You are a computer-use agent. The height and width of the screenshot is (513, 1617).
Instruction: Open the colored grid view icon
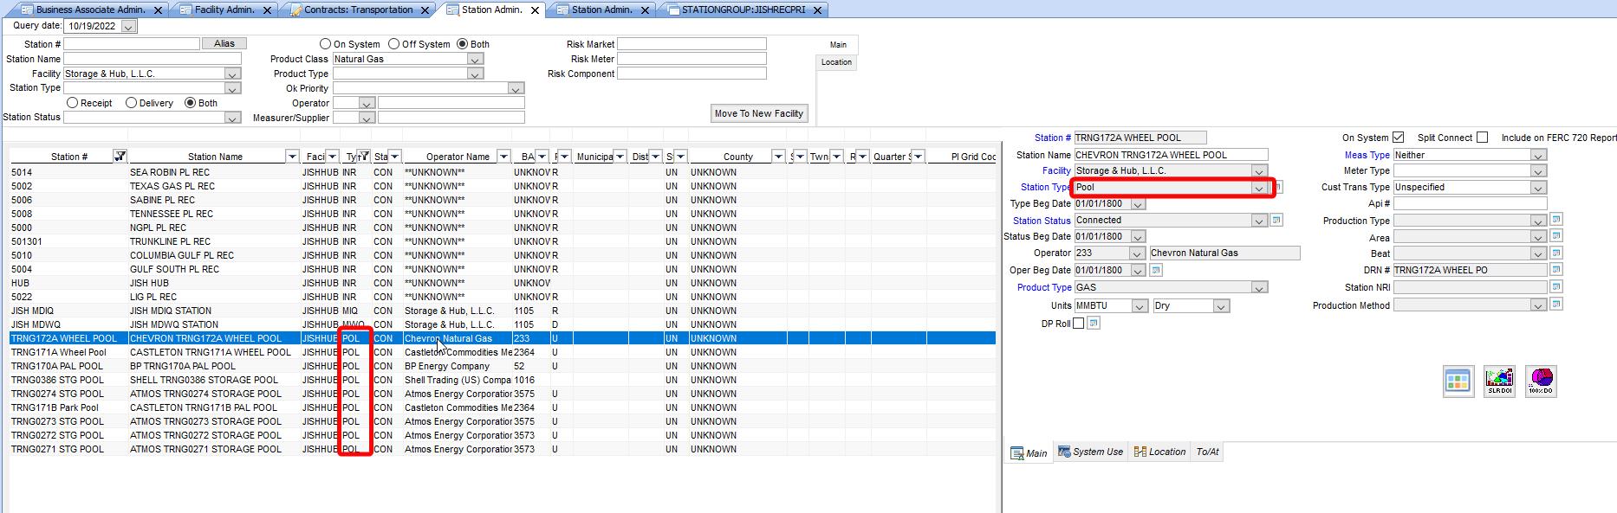(x=1458, y=381)
